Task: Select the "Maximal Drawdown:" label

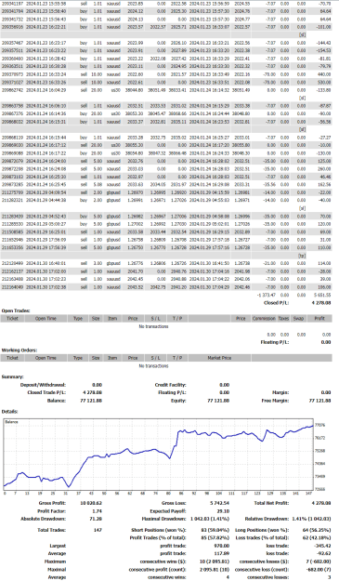Action: tap(164, 519)
